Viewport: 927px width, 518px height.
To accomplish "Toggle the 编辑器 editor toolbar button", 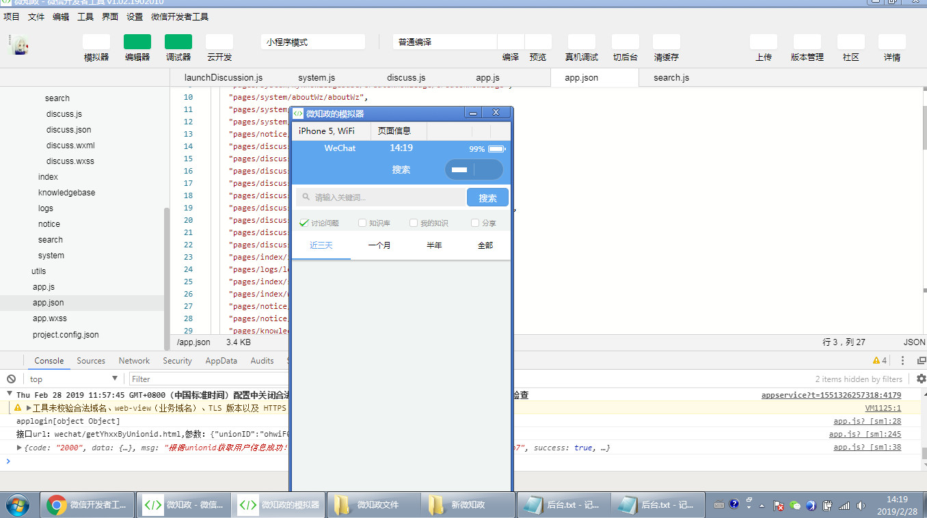I will 137,42.
